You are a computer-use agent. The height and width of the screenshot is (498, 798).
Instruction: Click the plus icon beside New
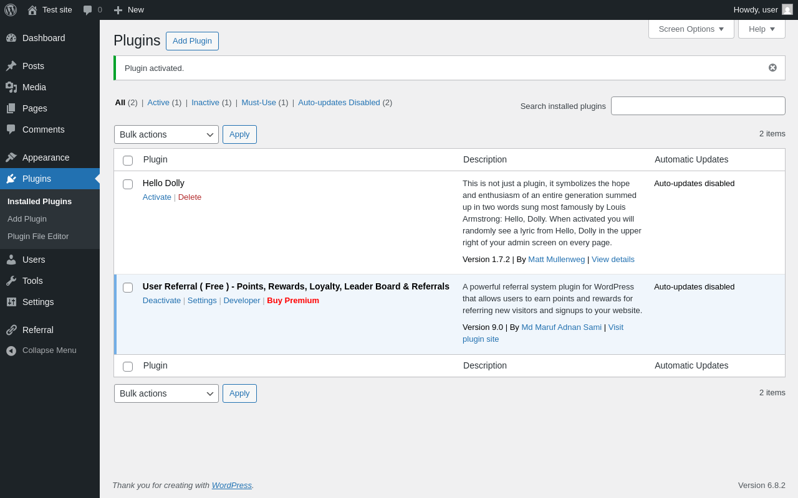coord(118,10)
